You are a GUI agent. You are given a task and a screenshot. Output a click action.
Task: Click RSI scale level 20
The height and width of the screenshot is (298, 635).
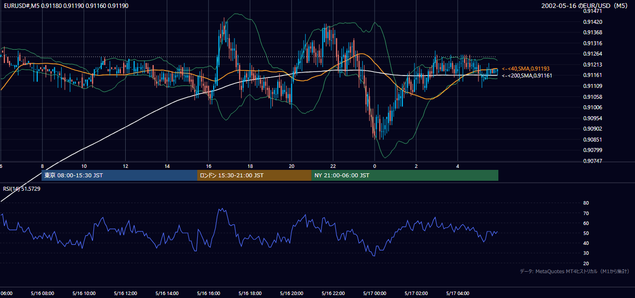[x=586, y=263]
